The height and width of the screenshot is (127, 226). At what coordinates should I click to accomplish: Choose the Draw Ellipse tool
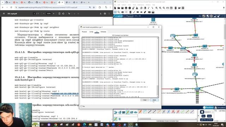[141, 12]
